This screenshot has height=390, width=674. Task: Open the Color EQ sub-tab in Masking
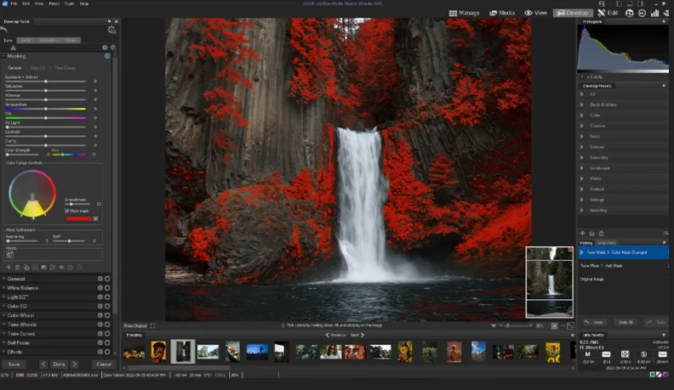37,68
